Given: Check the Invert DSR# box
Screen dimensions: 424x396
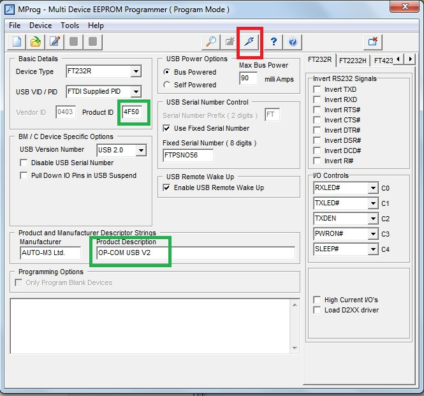Looking at the screenshot, I should [317, 141].
